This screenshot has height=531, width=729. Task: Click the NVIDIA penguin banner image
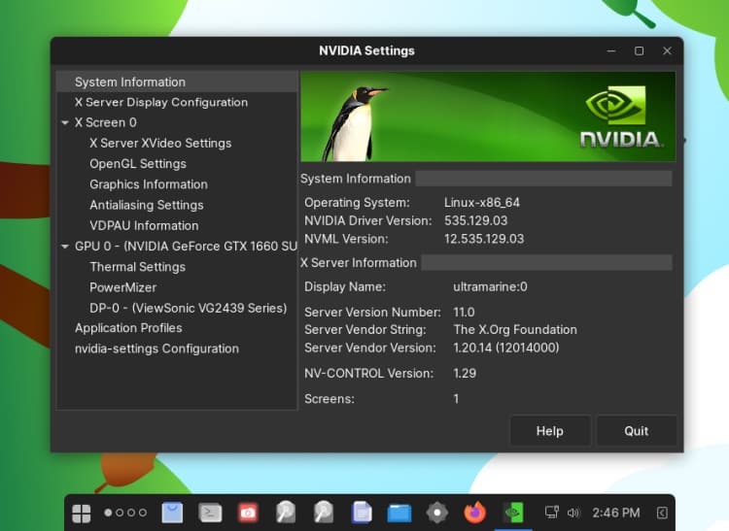[488, 116]
